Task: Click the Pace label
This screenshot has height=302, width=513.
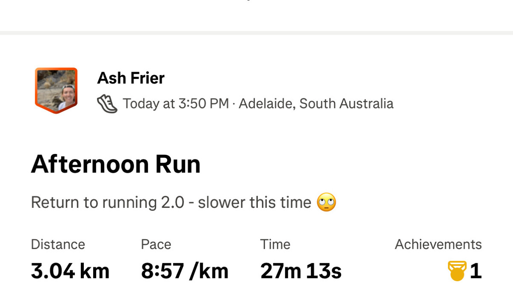Action: coord(156,244)
